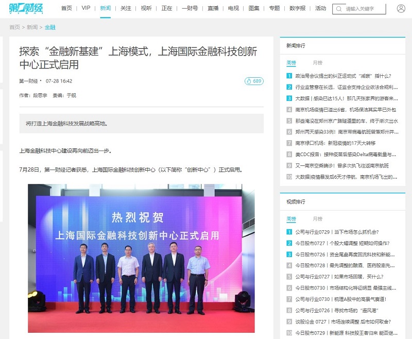Open news rank 7 南京禄口机场

(335, 143)
